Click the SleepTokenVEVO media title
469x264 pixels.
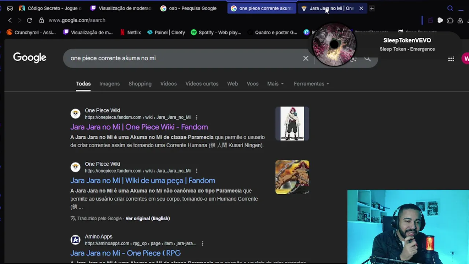pos(407,40)
